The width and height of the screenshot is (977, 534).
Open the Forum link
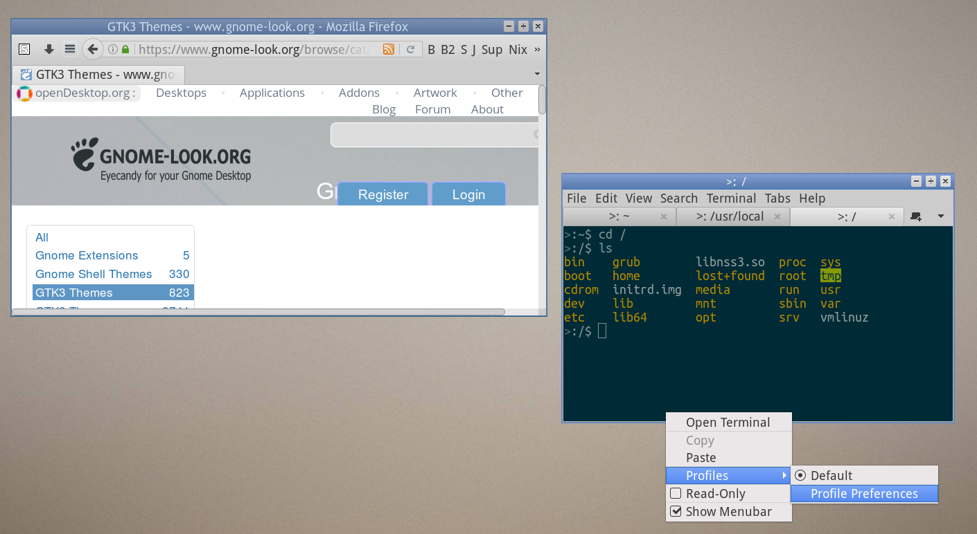click(x=433, y=109)
